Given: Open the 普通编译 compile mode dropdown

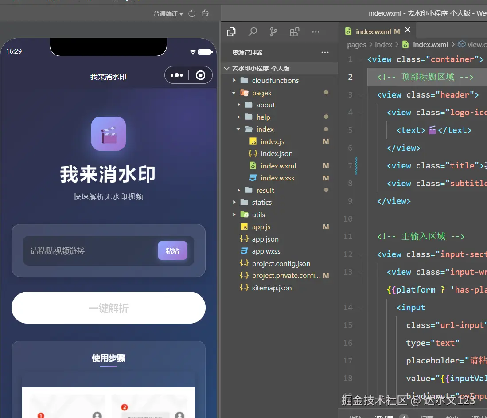Looking at the screenshot, I should pos(168,14).
